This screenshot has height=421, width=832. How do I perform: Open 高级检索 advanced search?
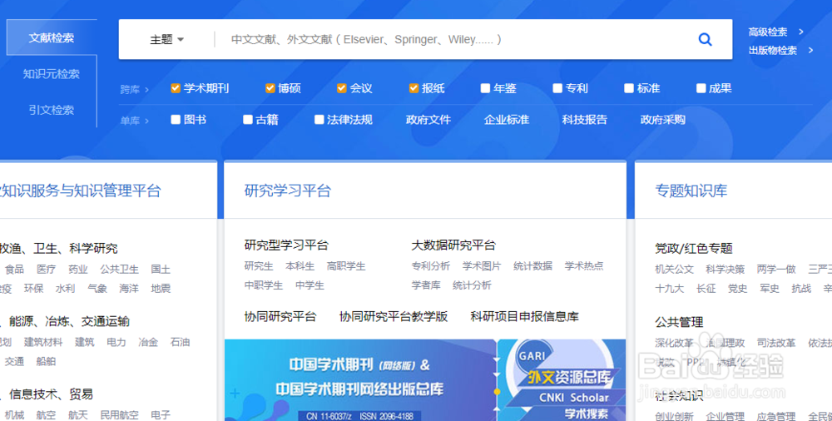pos(768,32)
